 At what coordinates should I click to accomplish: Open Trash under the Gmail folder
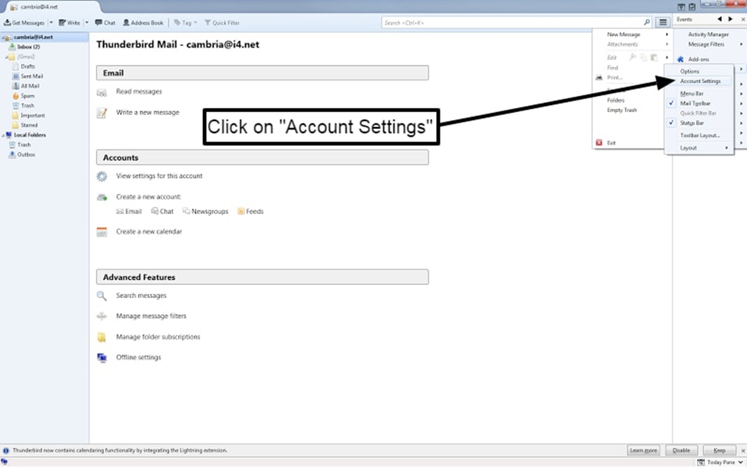(27, 106)
